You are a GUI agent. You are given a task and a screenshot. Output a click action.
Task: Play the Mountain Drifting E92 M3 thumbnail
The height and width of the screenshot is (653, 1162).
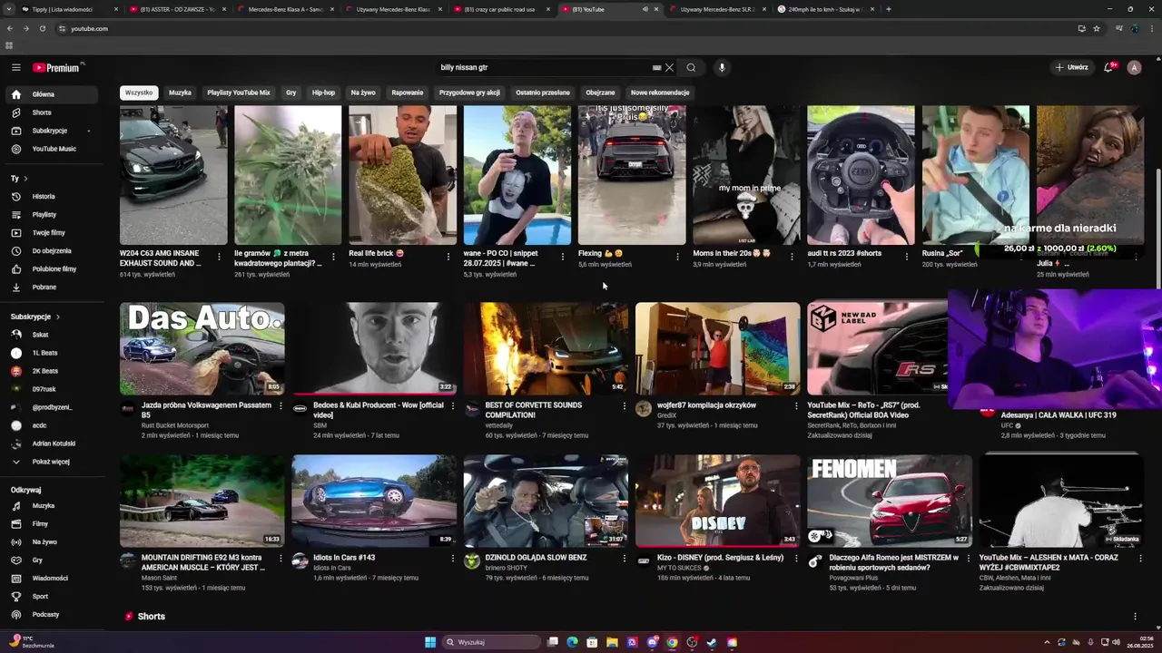click(x=202, y=502)
